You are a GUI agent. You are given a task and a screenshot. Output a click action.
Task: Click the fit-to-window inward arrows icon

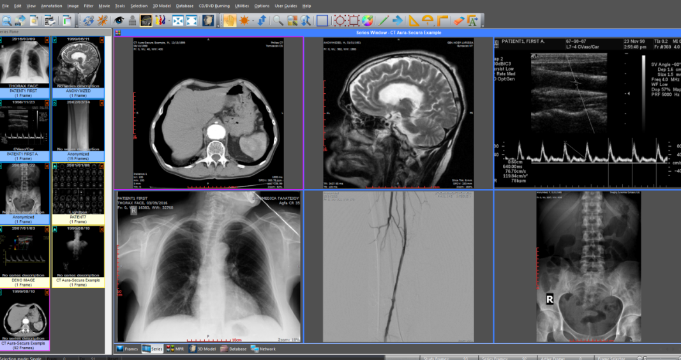(178, 20)
